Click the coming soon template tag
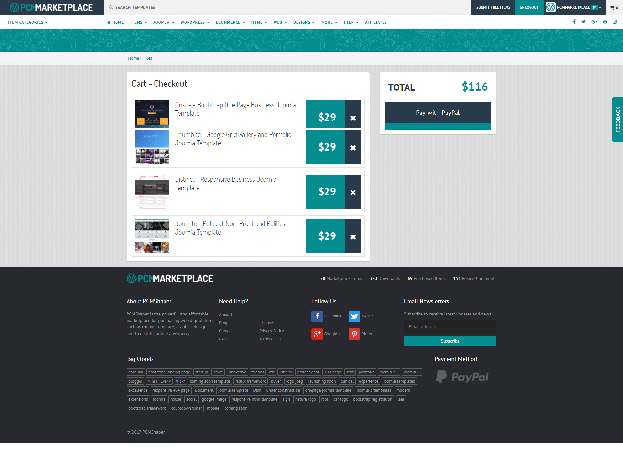 [x=210, y=381]
